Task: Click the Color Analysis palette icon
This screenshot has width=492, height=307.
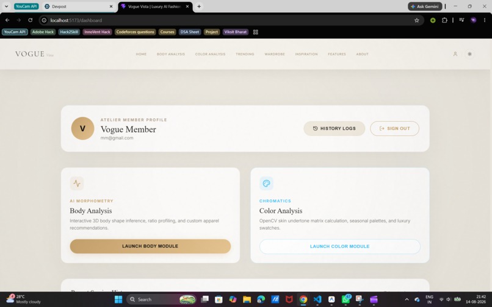Action: point(266,183)
